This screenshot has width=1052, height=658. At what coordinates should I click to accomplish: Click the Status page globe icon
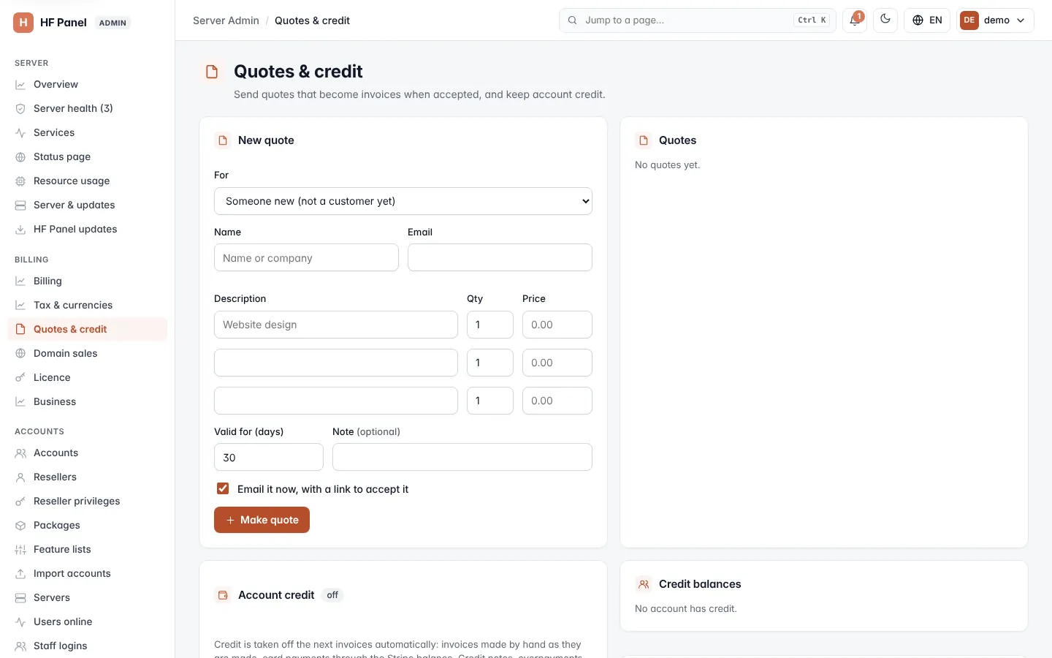pos(20,157)
